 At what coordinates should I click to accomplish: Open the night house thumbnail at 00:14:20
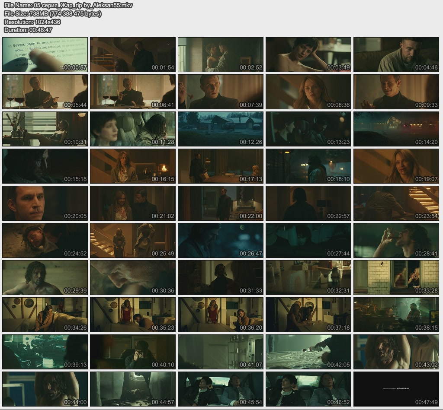pyautogui.click(x=396, y=129)
